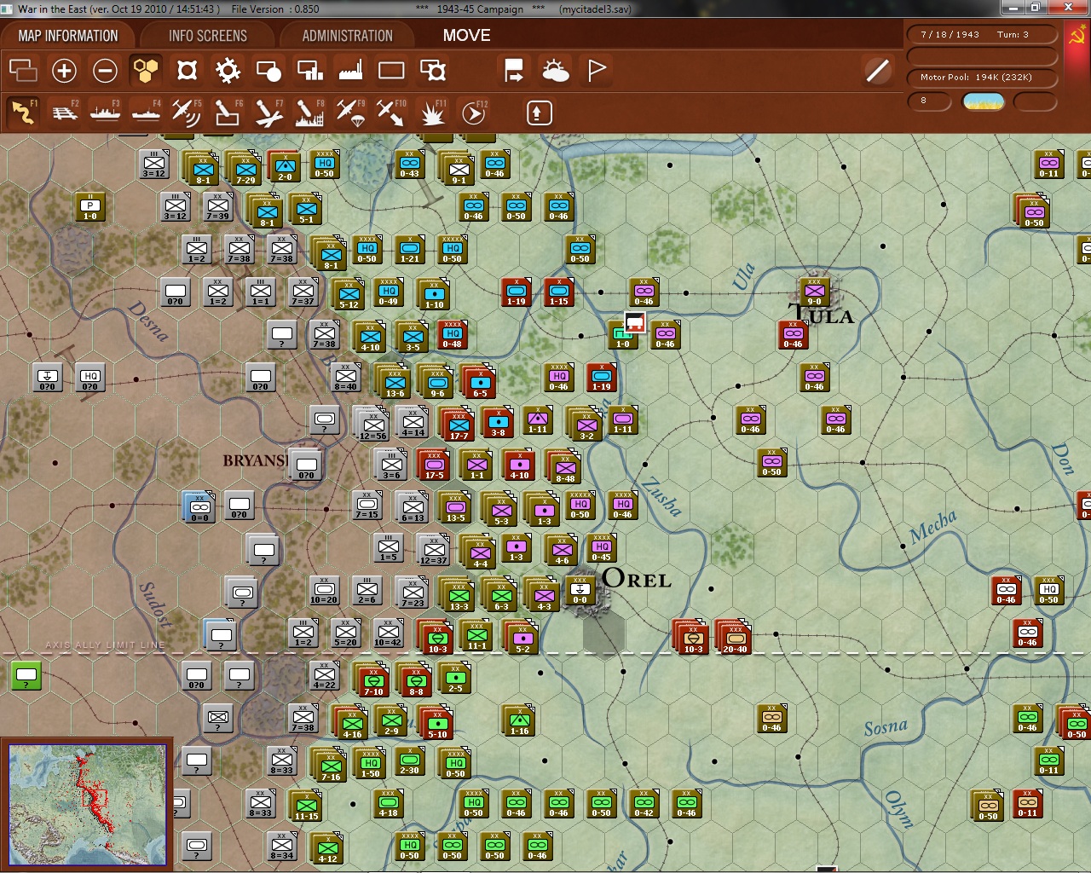
Task: Zoom in with the plus icon
Action: 64,70
